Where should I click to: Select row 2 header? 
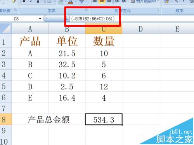tap(6, 53)
